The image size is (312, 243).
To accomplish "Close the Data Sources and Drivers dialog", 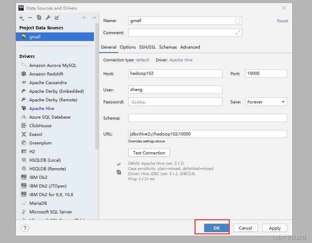I will (x=284, y=8).
